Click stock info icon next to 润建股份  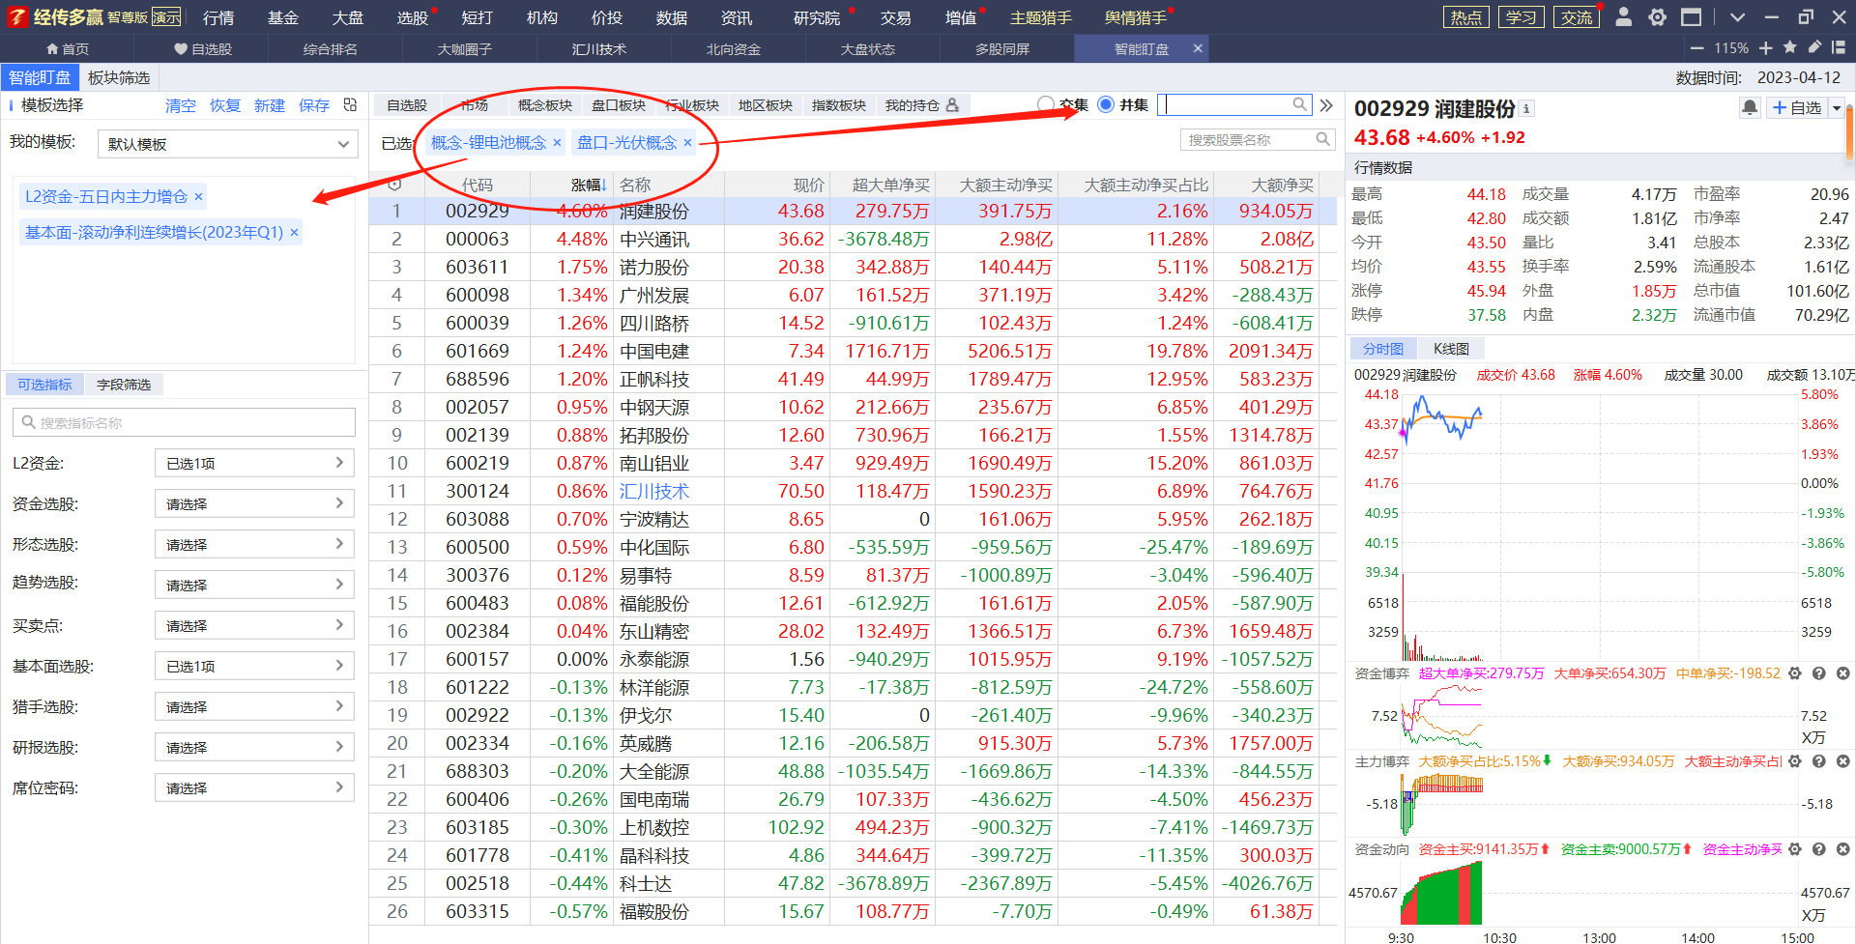click(x=1526, y=109)
